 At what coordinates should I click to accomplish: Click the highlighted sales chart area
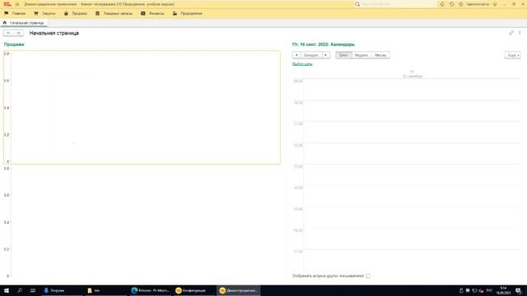click(142, 108)
